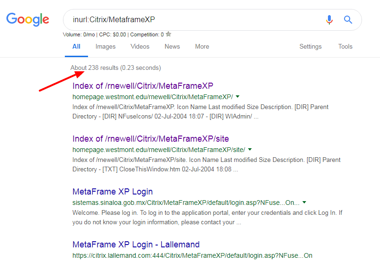Click the homepage.westmont.edu .../MetaFrameXP/site/ URL text
This screenshot has width=380, height=271.
[159, 150]
